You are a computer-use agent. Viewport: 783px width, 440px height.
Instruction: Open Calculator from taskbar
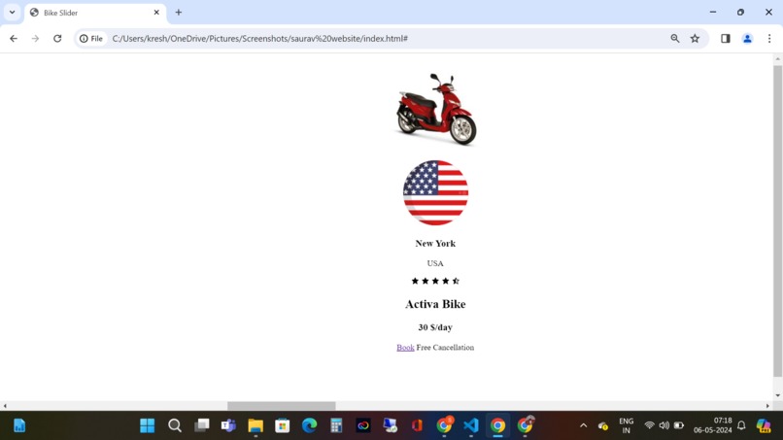(336, 425)
